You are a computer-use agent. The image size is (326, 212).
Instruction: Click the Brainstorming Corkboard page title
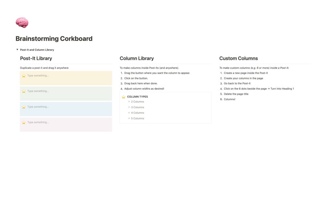click(54, 39)
